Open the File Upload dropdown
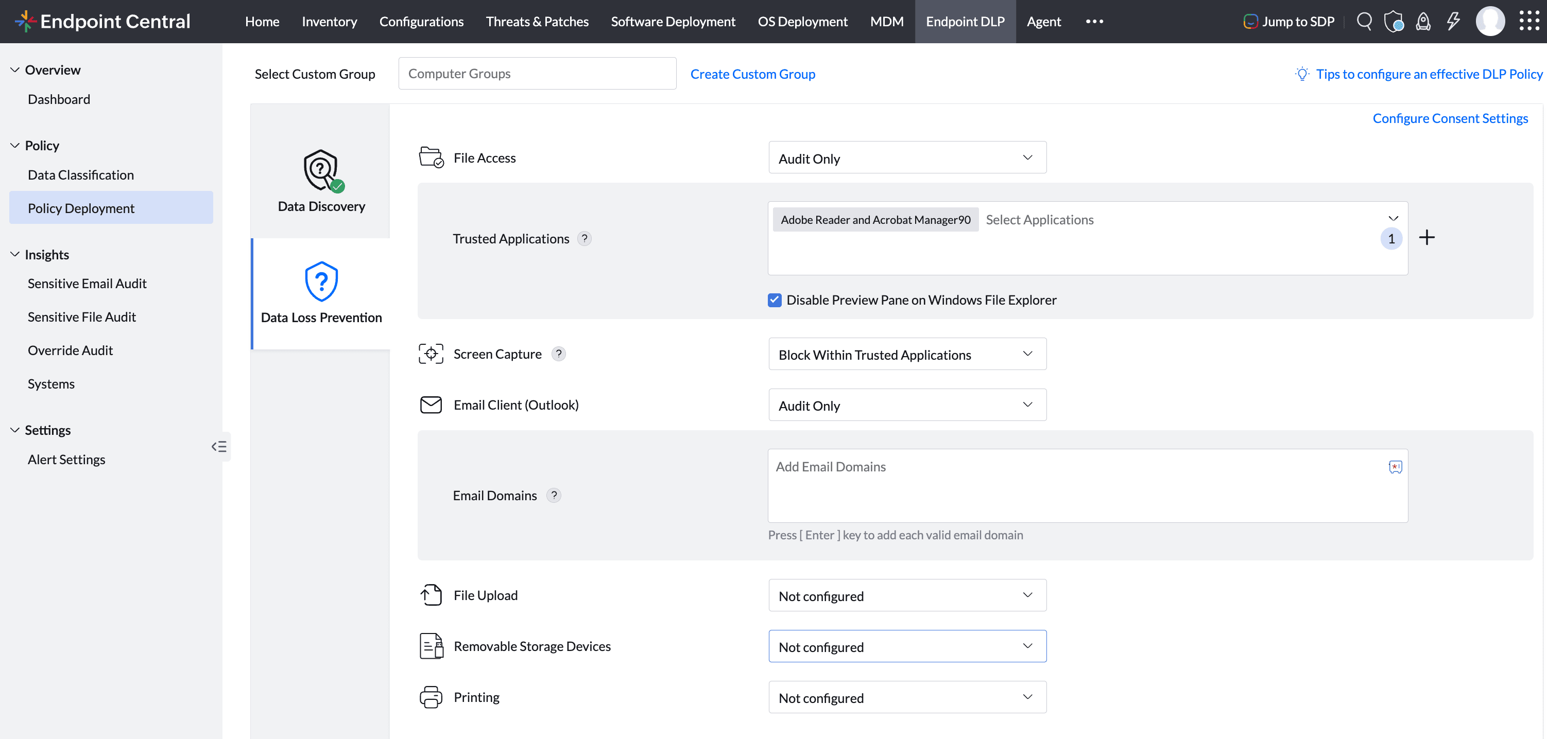Viewport: 1547px width, 739px height. click(x=907, y=595)
